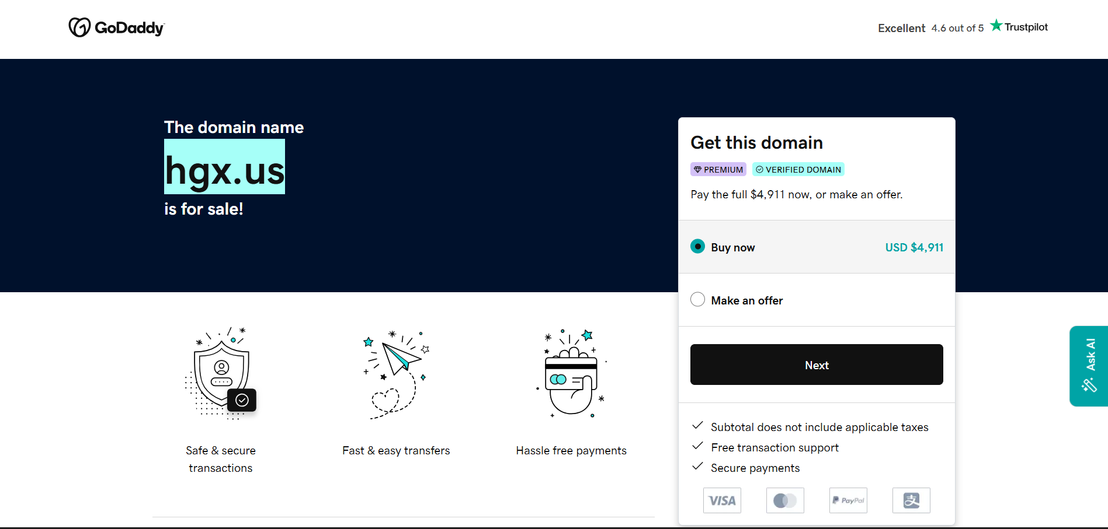Click the Get this domain heading
Screen dimensions: 1108x529
756,142
